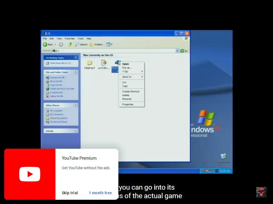
Task: Minimize the E:\ Explorer window
Action: tap(177, 33)
